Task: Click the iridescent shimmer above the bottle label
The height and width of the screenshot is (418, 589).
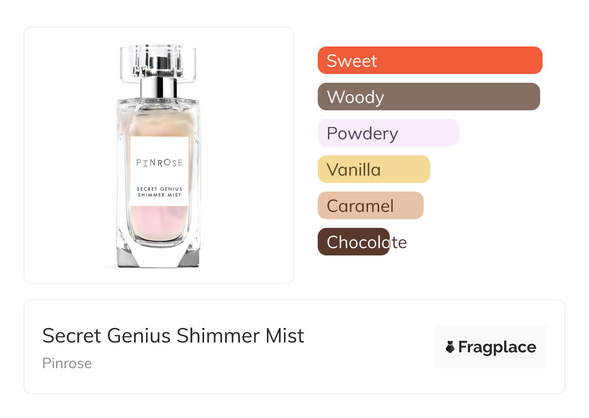Action: click(x=159, y=125)
